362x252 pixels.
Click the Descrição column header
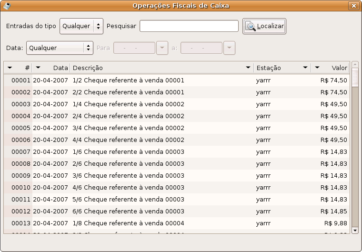[161, 68]
